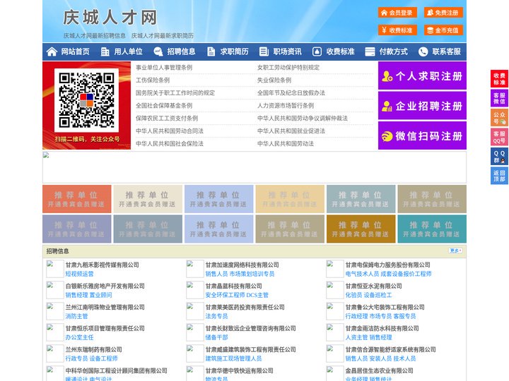The height and width of the screenshot is (381, 509).
Task: Click the 返回顶部 sidebar button
Action: pos(499,176)
